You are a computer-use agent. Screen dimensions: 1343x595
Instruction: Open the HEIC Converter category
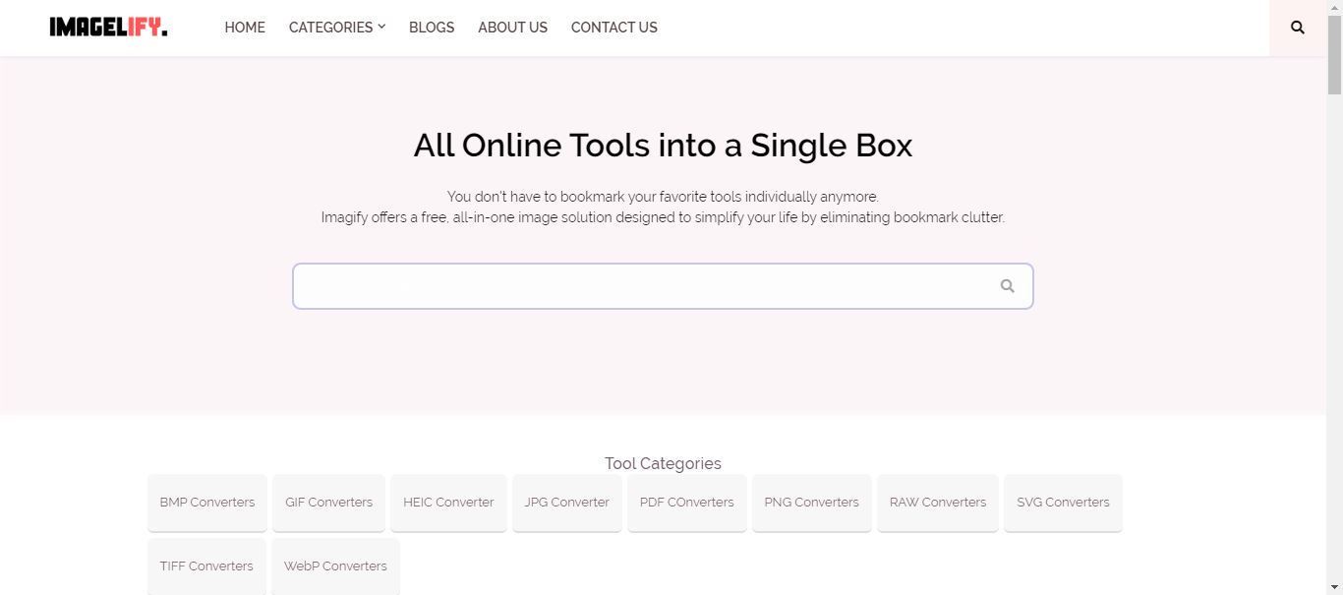click(x=448, y=503)
